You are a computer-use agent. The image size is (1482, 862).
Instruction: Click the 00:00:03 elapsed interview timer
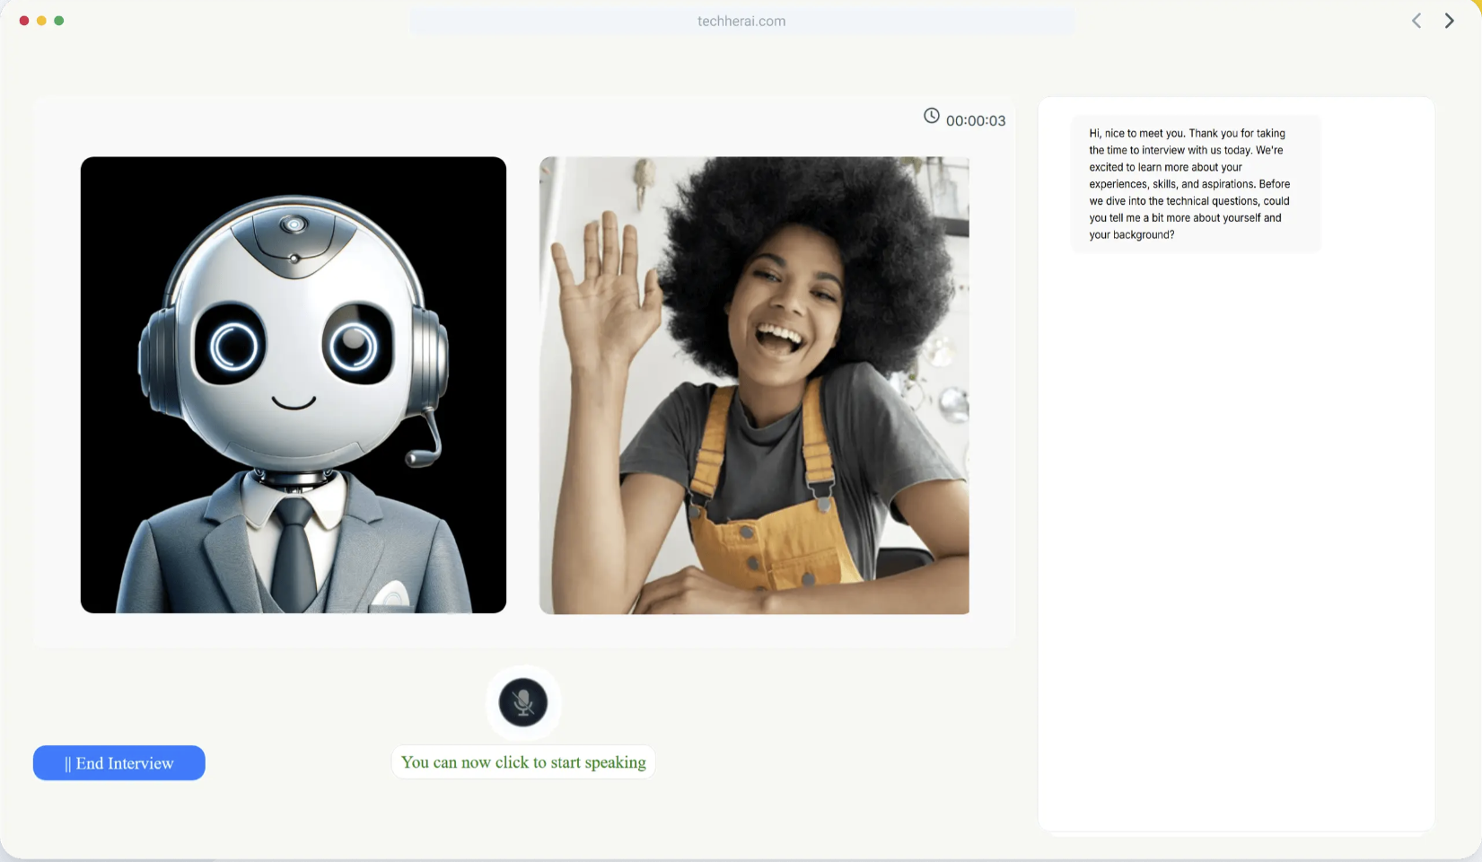click(x=976, y=121)
